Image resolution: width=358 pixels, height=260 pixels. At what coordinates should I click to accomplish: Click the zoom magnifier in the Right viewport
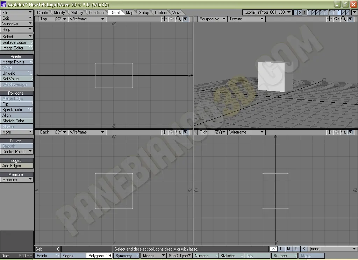point(343,132)
